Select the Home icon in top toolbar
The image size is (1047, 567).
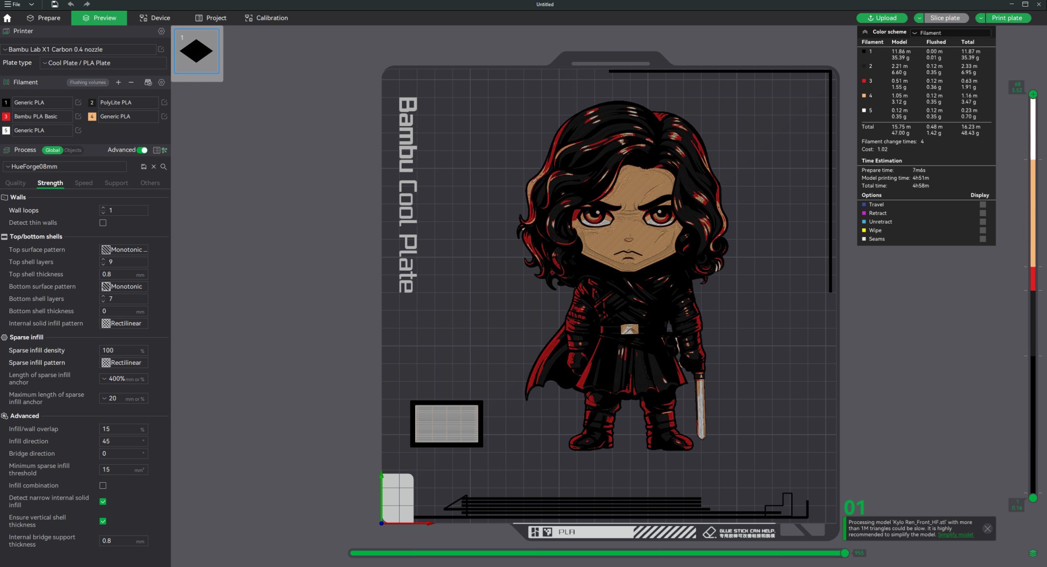pyautogui.click(x=7, y=17)
